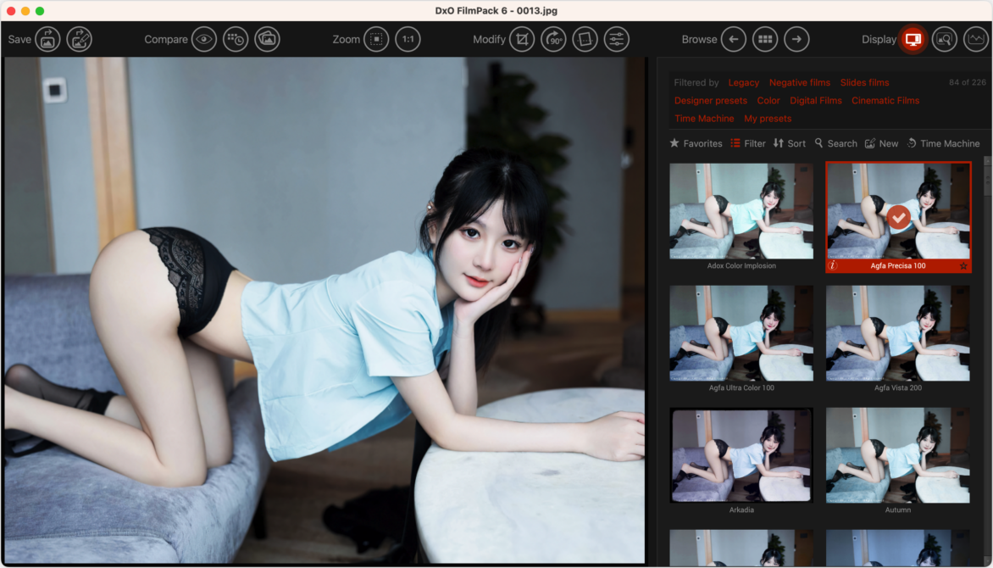
Task: Browse to the previous image
Action: pos(734,39)
